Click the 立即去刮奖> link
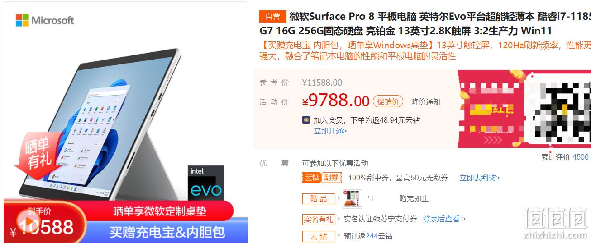The width and height of the screenshot is (591, 243). [480, 178]
